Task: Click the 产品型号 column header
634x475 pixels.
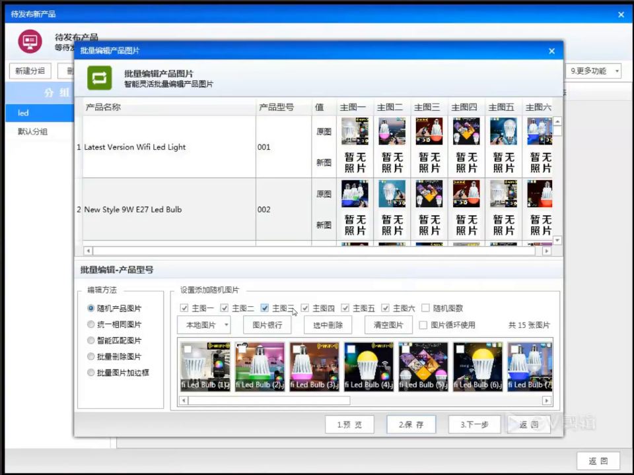Action: point(283,107)
